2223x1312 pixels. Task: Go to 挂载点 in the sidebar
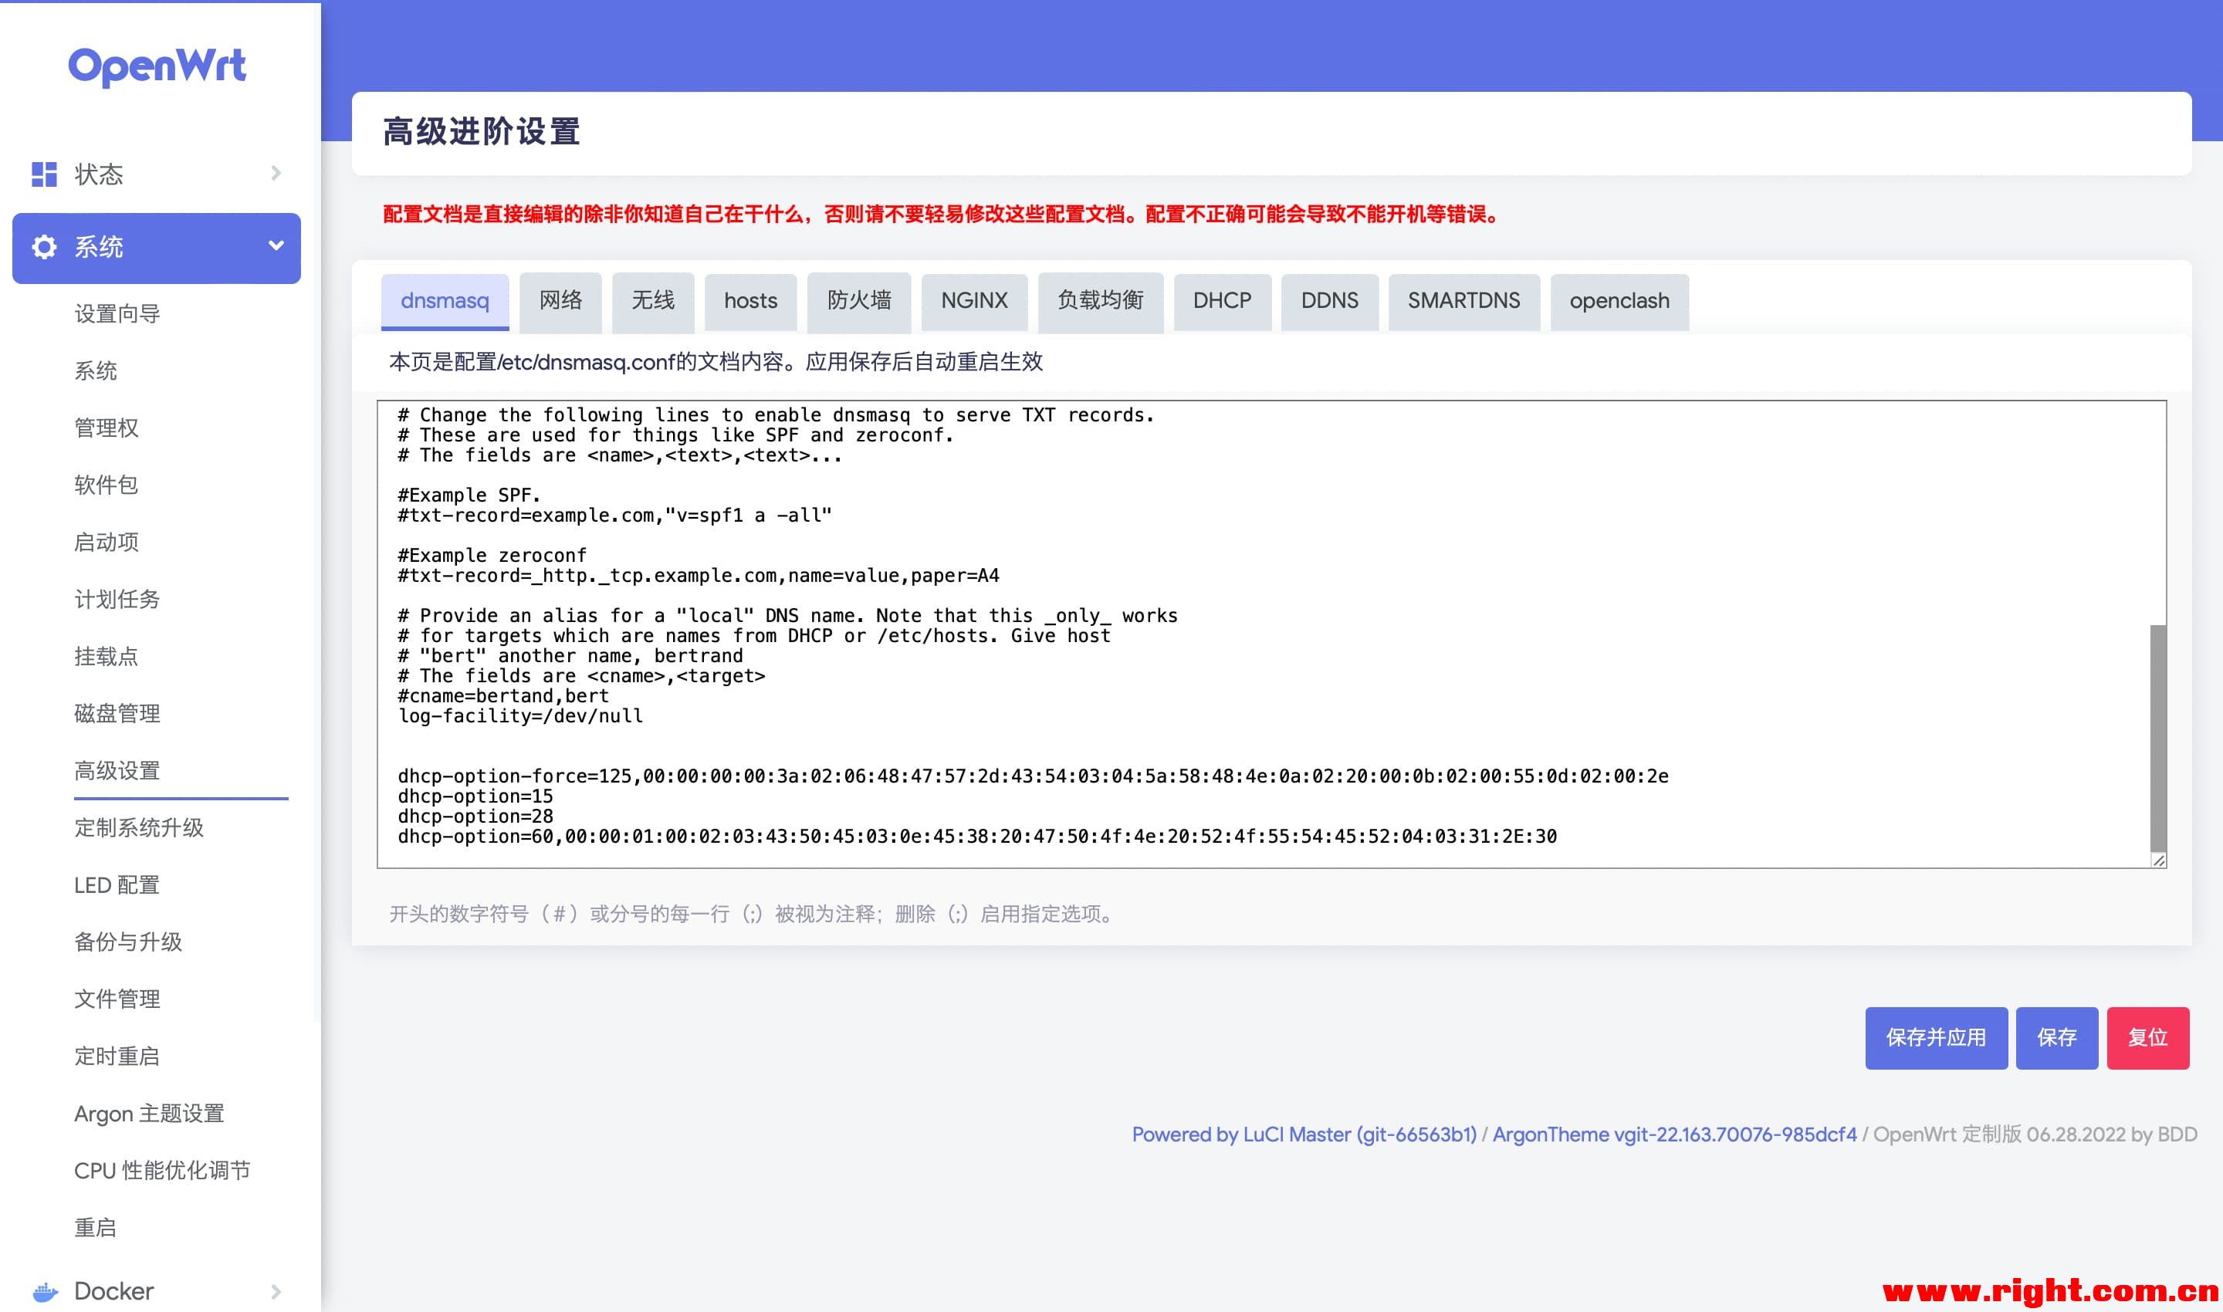[107, 657]
